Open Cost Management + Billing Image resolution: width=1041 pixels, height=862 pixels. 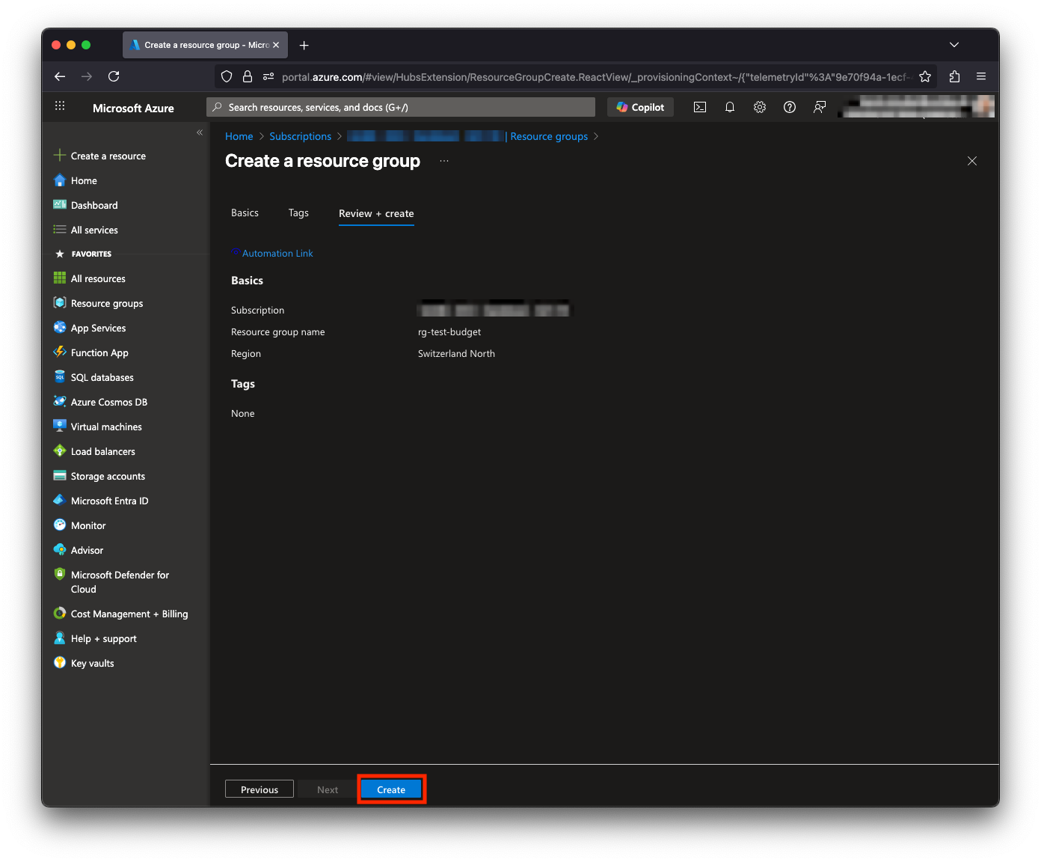(129, 614)
